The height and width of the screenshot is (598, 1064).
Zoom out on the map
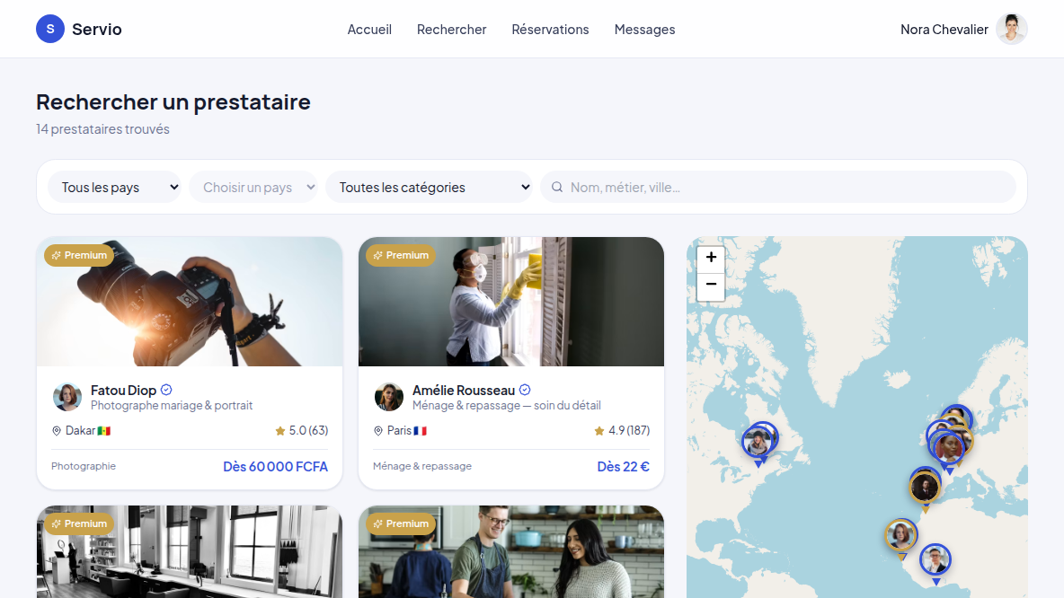711,286
